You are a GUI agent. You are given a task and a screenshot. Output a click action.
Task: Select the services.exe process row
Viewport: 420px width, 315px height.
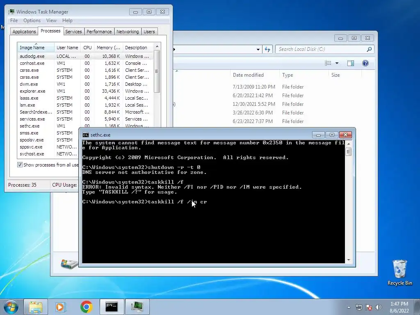tap(85, 119)
